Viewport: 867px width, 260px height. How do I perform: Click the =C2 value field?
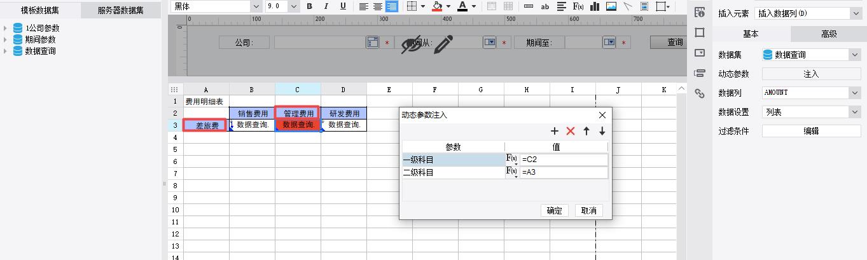[564, 160]
